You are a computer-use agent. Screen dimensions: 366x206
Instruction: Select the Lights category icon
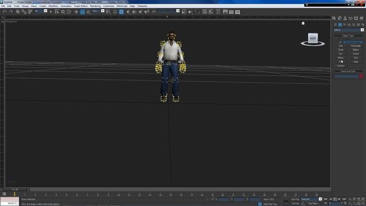(345, 25)
